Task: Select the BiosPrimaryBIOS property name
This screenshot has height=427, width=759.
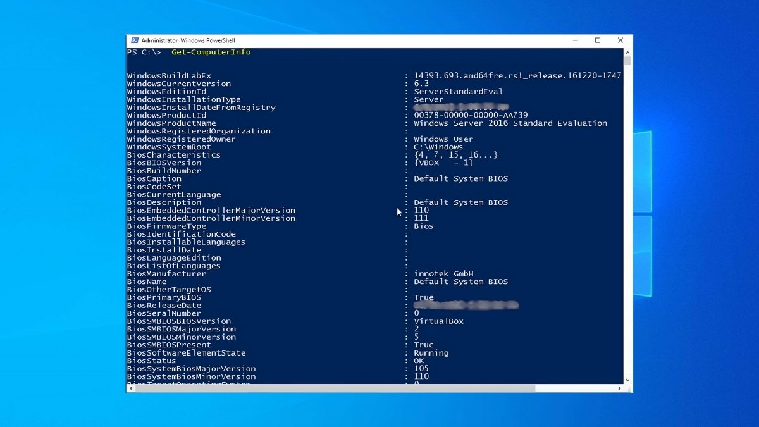Action: click(x=164, y=297)
